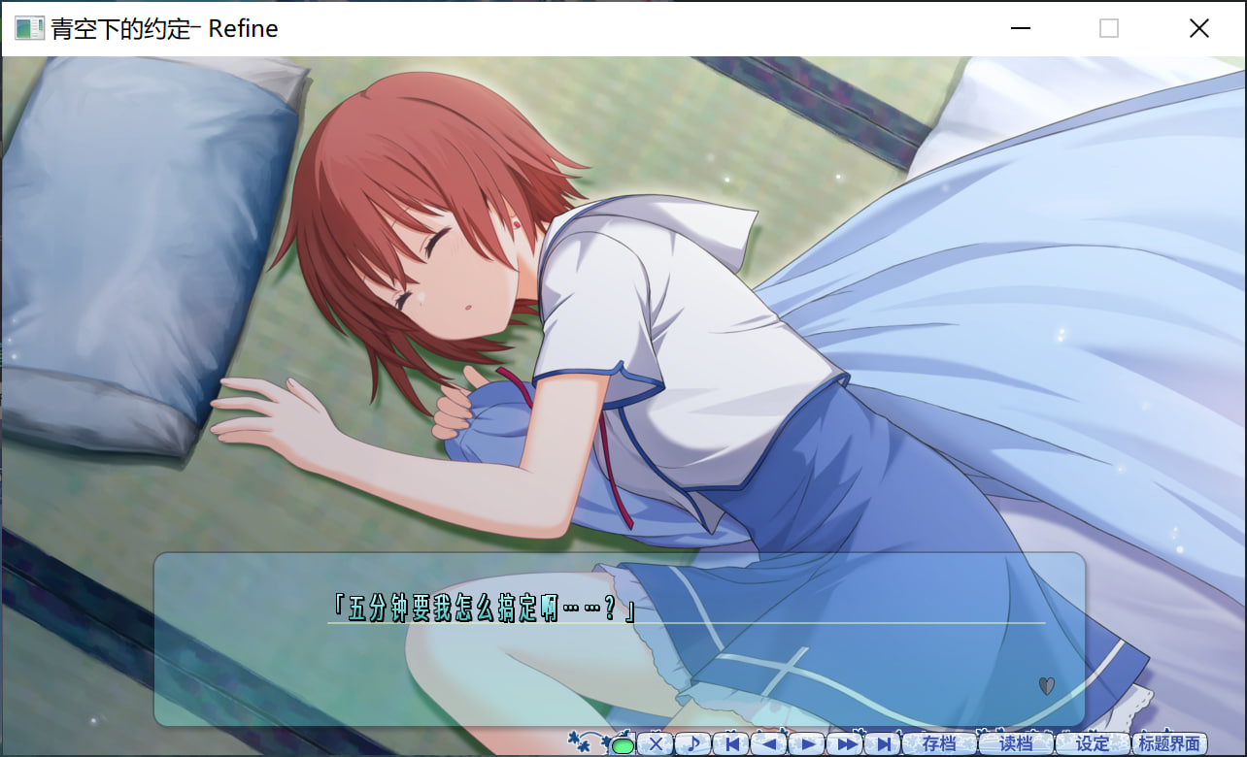Minimize the game window
1247x757 pixels.
1020,29
